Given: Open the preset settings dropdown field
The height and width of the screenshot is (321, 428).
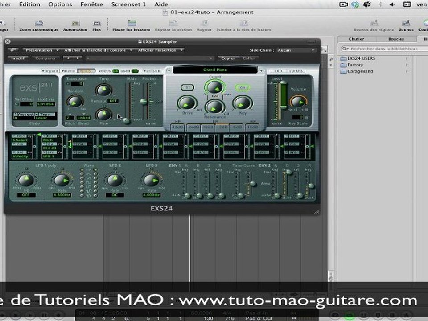Looking at the screenshot, I should click(x=149, y=58).
